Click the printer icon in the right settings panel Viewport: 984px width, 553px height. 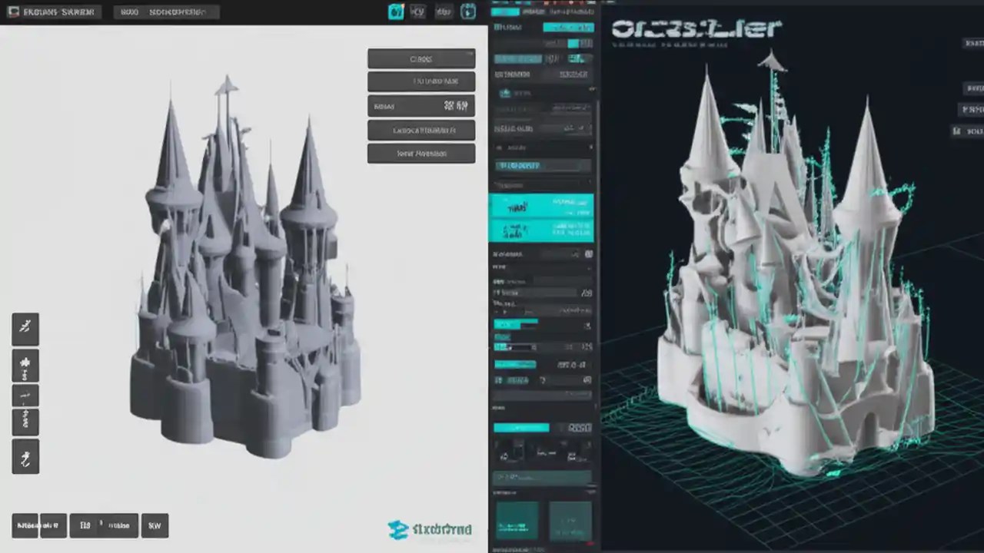click(507, 93)
